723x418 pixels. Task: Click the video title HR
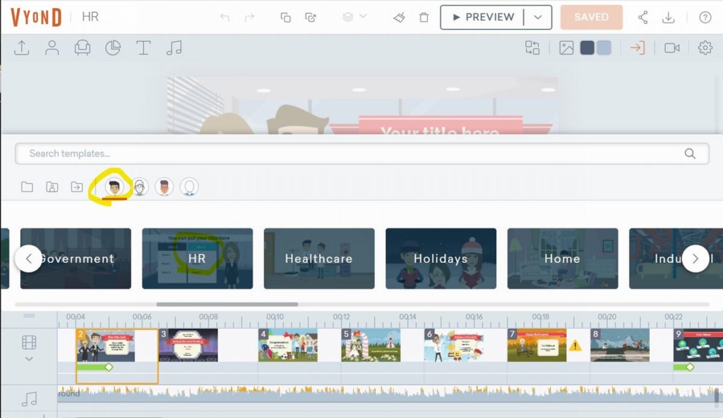coord(90,17)
